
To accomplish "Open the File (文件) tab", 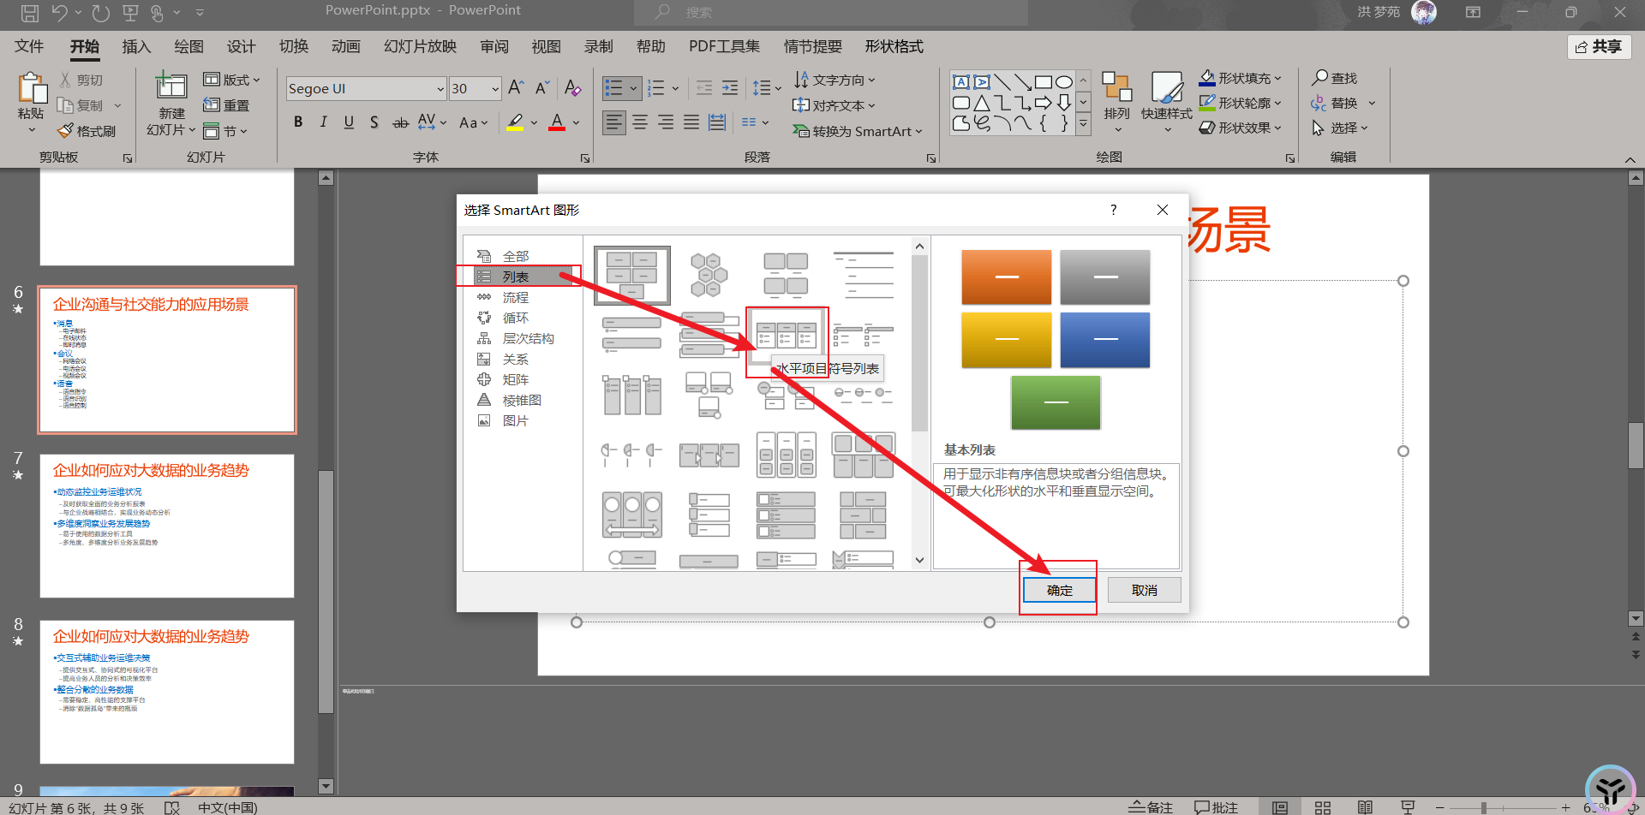I will click(x=29, y=46).
